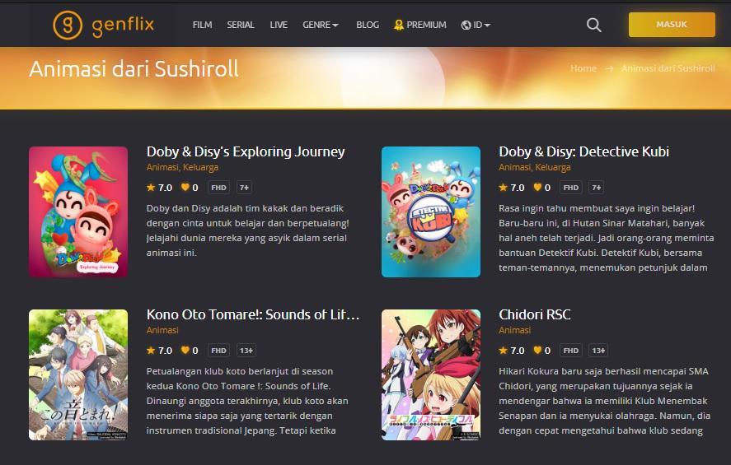Open the FILM menu item

tap(203, 26)
